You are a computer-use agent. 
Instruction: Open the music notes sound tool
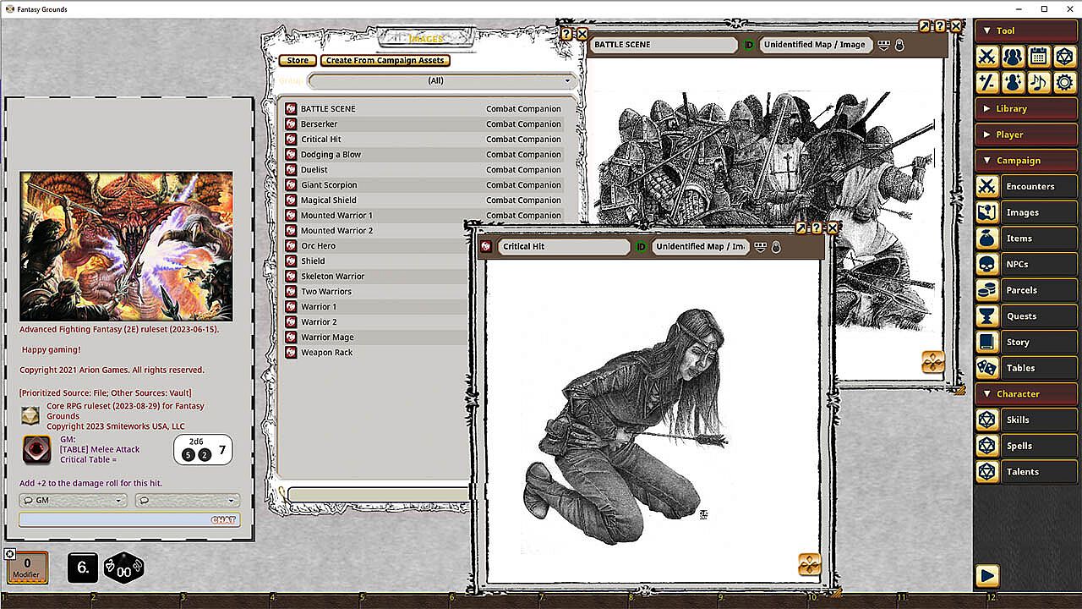coord(1039,83)
